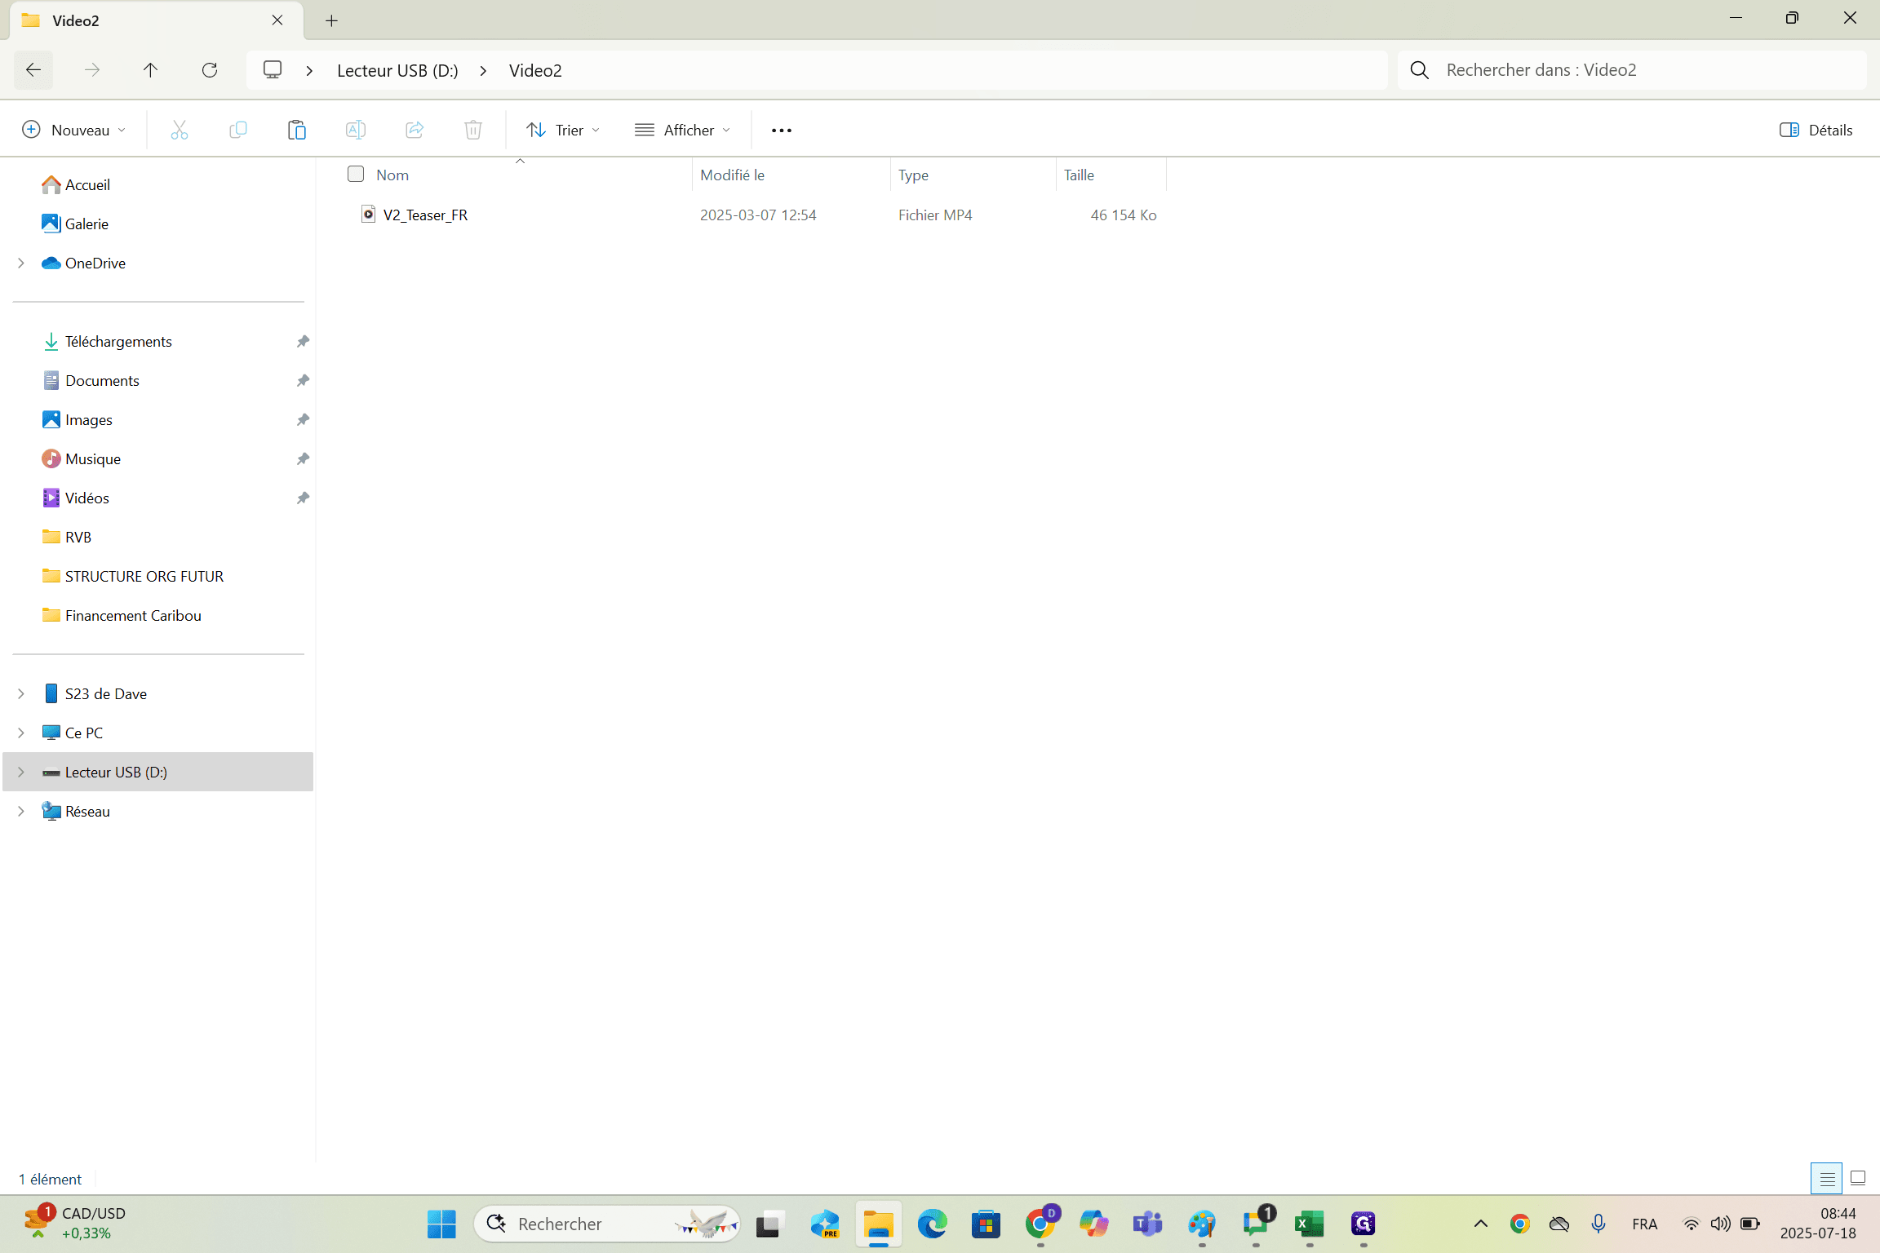
Task: Select the V2_Teaser_FR video file
Action: click(x=425, y=215)
